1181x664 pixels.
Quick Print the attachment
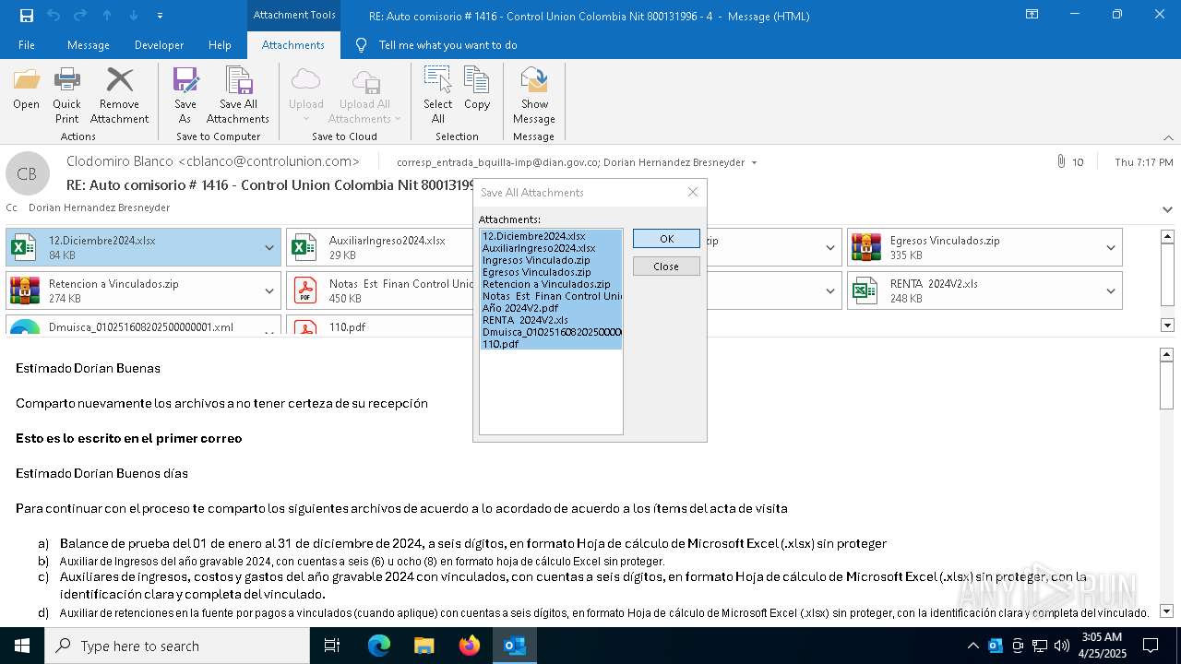(66, 95)
